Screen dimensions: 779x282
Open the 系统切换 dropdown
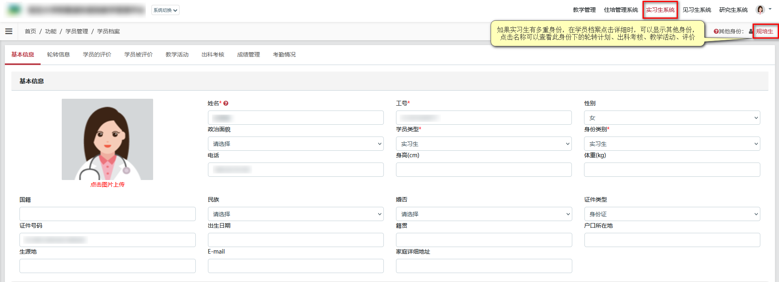(165, 10)
